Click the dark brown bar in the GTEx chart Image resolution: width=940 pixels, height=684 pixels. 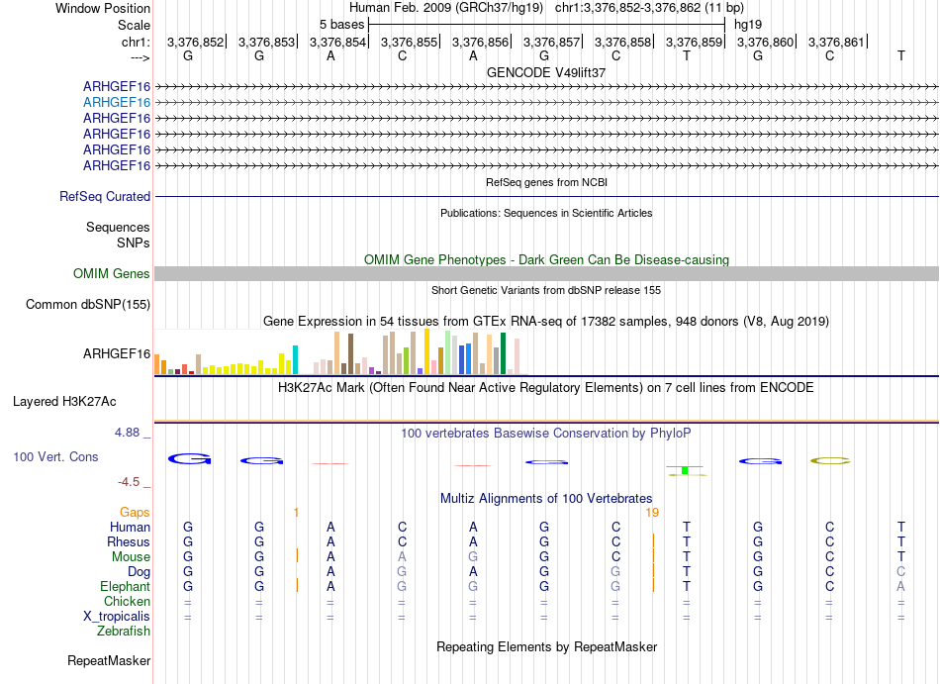point(350,354)
